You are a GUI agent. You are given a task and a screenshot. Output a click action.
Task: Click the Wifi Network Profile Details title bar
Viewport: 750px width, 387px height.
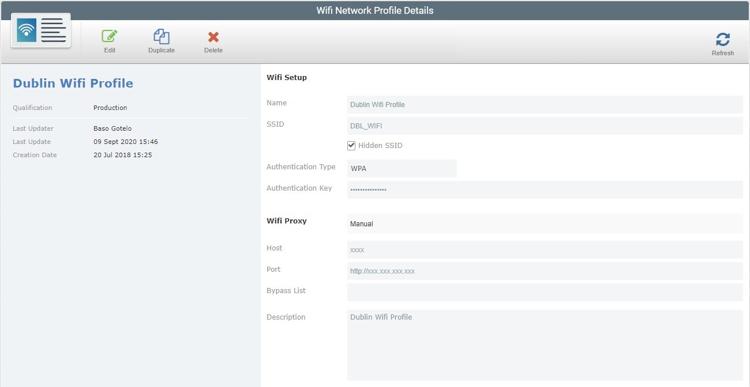[375, 10]
